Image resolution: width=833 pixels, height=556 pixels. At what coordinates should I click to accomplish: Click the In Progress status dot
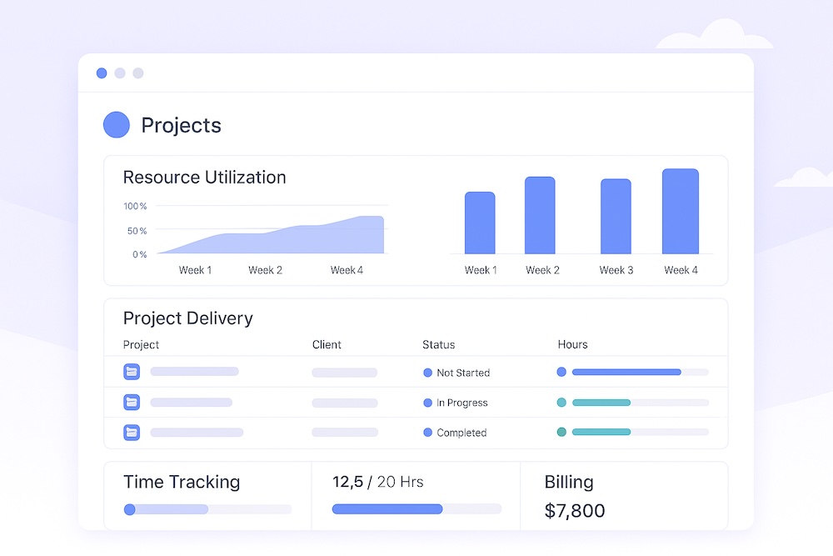pyautogui.click(x=428, y=403)
